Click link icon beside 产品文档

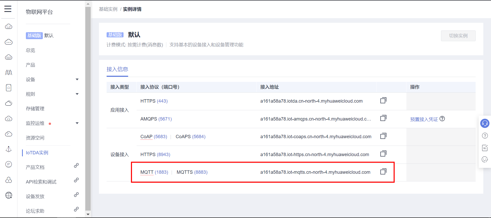pyautogui.click(x=76, y=166)
